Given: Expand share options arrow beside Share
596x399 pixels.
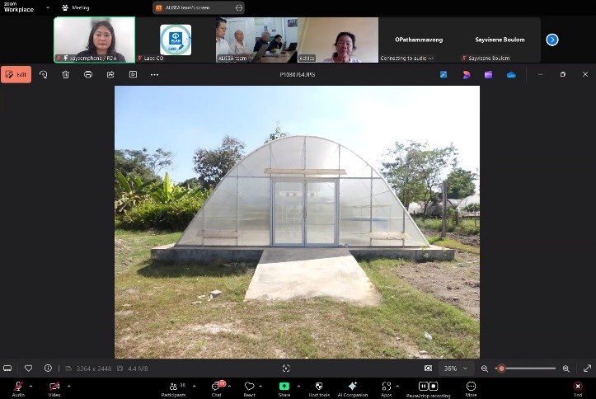Looking at the screenshot, I should pos(298,387).
